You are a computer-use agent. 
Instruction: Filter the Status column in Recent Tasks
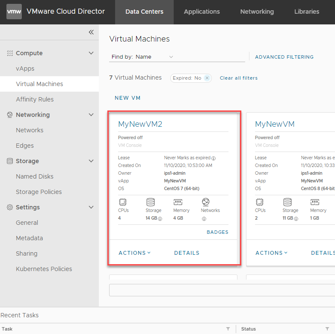coord(327,329)
